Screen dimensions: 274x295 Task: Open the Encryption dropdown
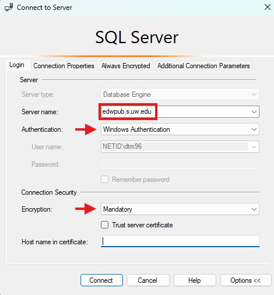(x=180, y=209)
